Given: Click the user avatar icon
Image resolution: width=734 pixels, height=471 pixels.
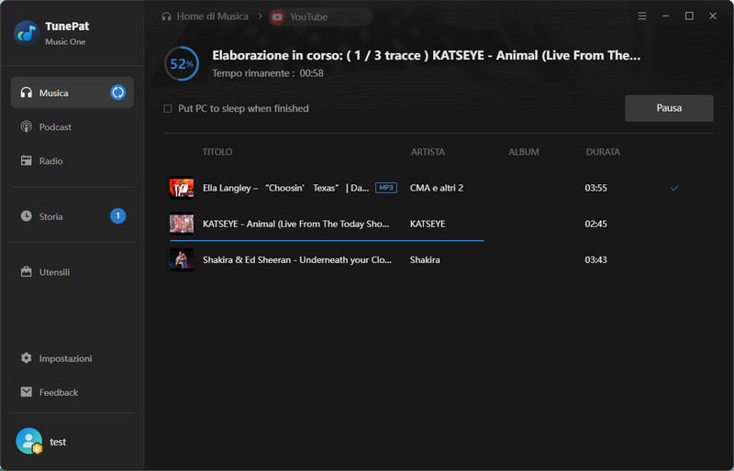Looking at the screenshot, I should (x=29, y=441).
